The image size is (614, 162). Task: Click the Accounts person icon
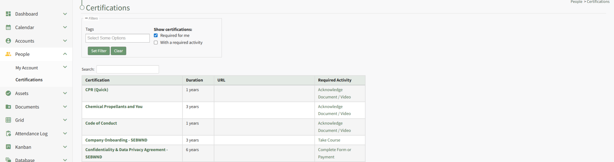(x=8, y=41)
